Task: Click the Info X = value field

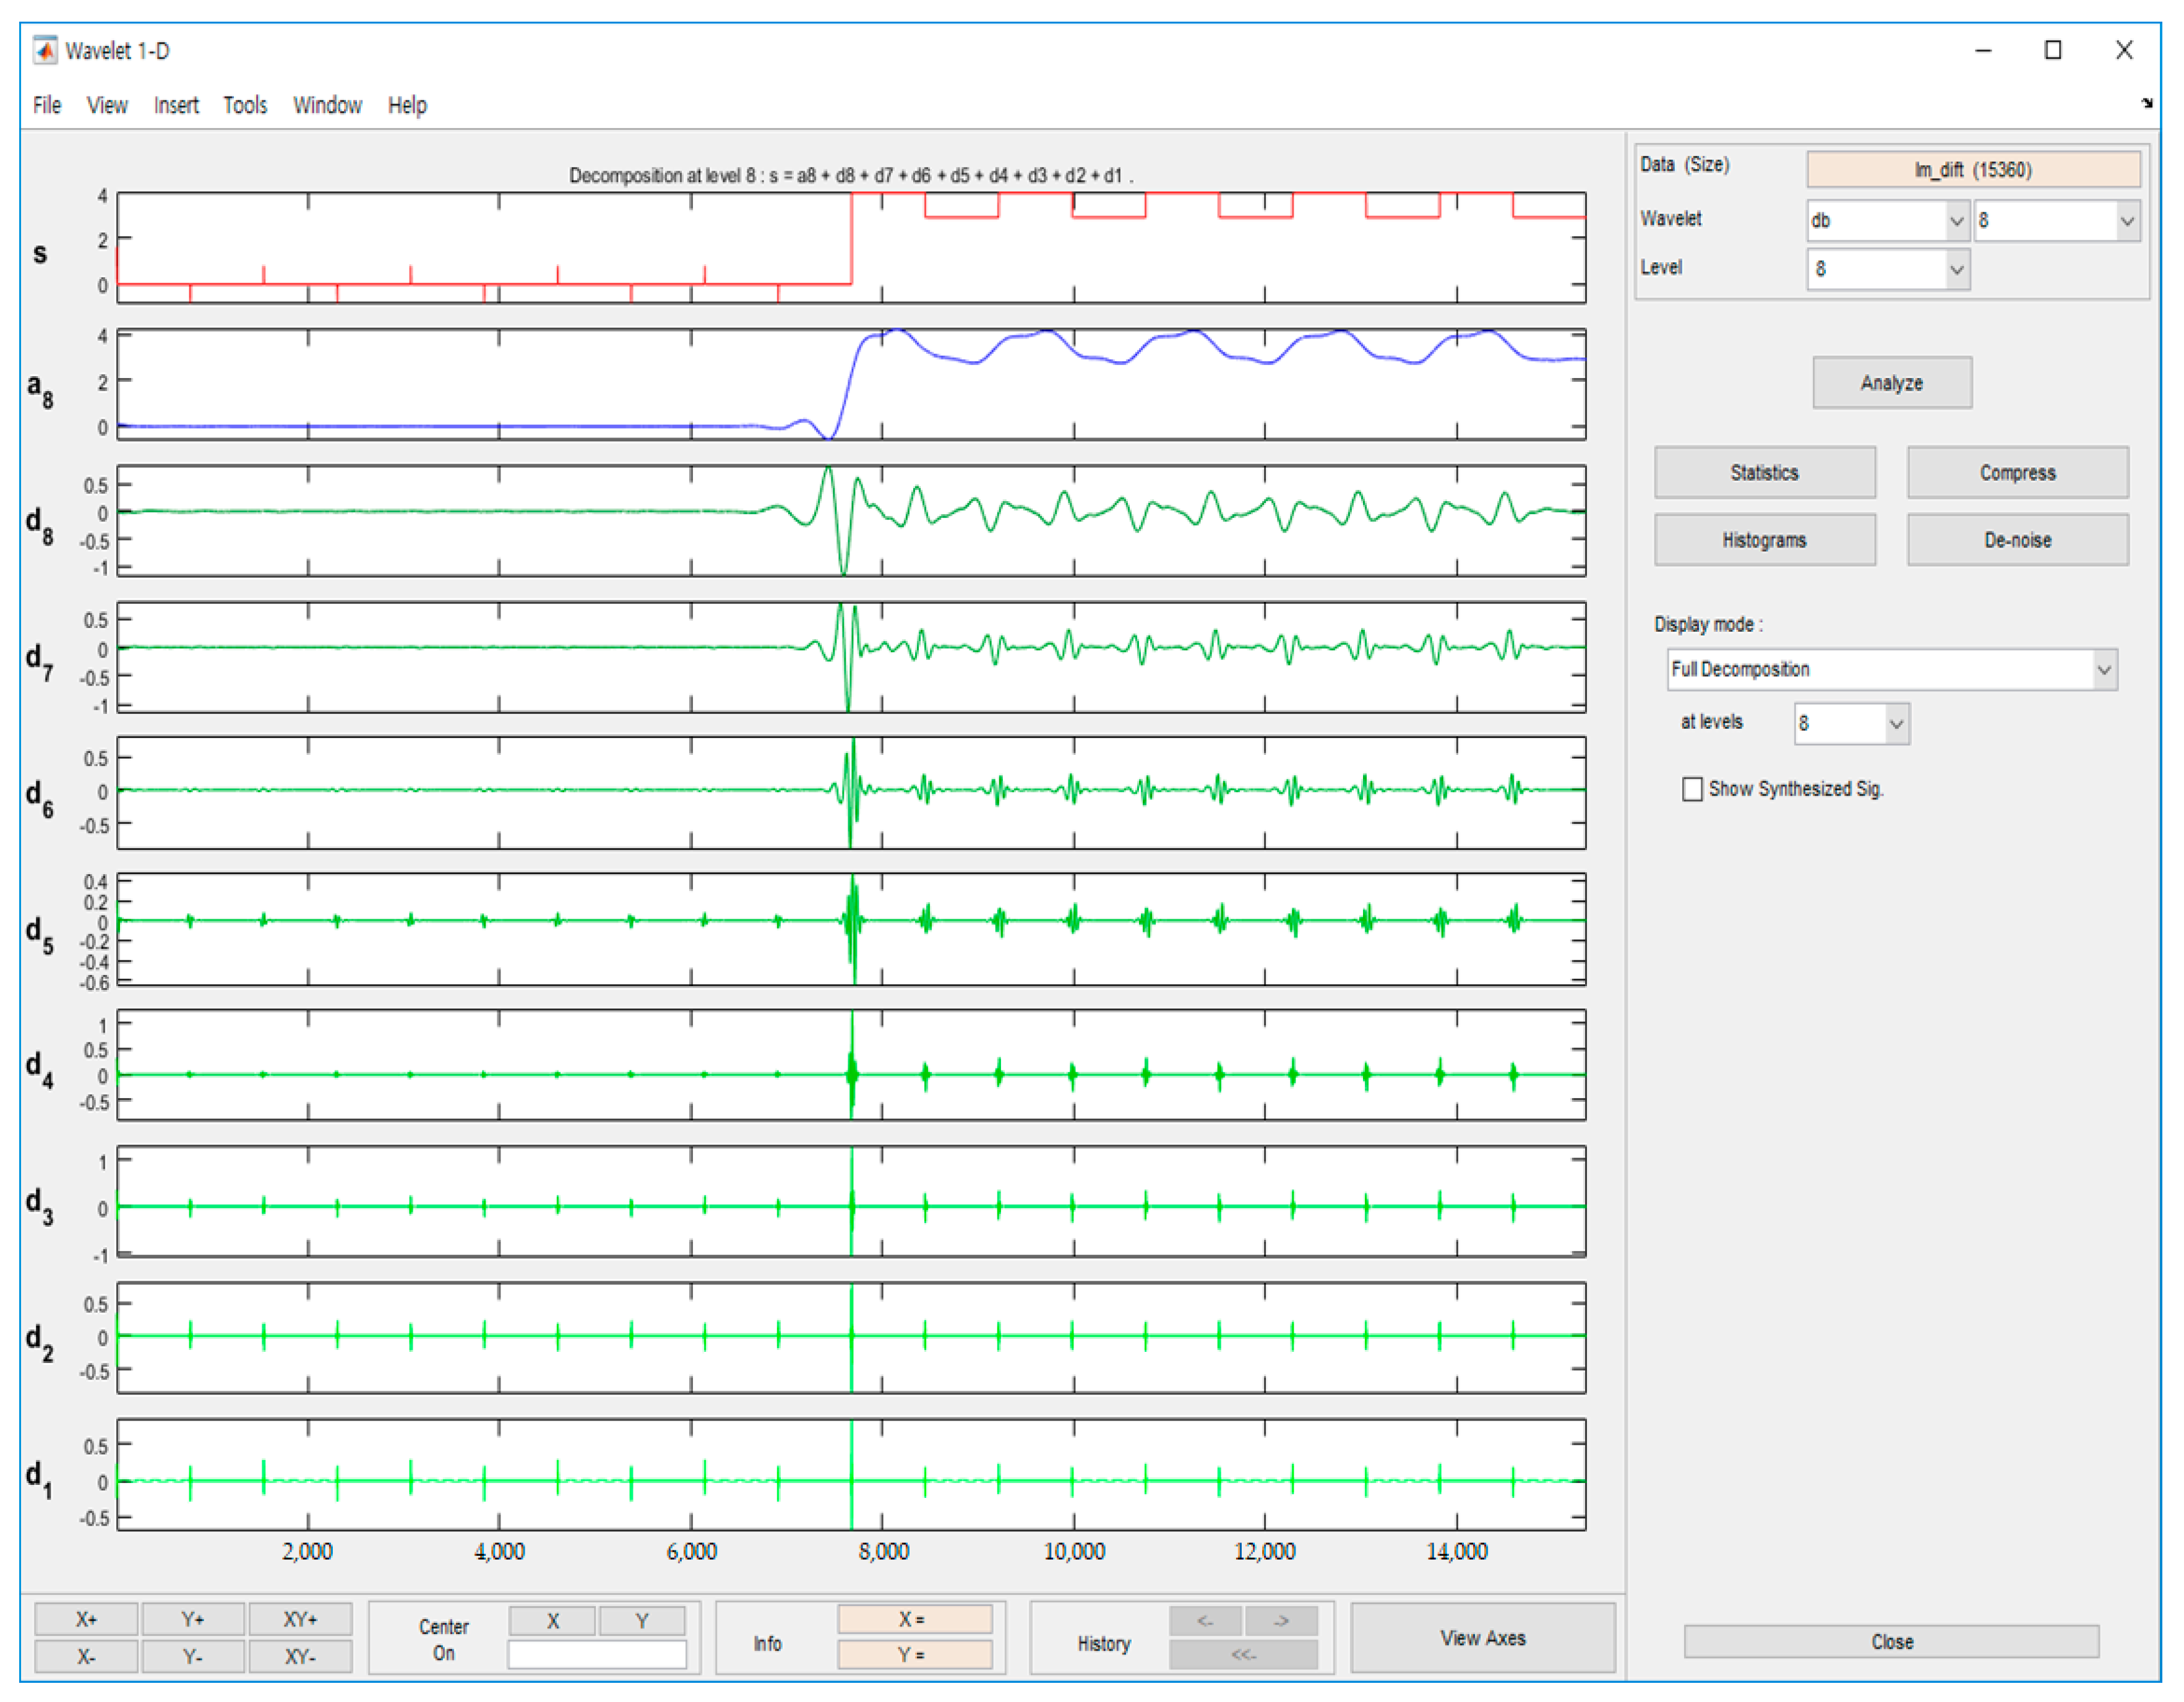Action: 914,1619
